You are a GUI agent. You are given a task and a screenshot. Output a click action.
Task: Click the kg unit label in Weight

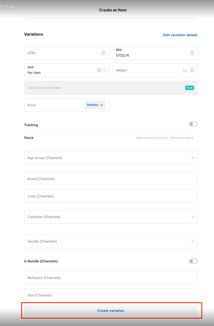[x=184, y=70]
